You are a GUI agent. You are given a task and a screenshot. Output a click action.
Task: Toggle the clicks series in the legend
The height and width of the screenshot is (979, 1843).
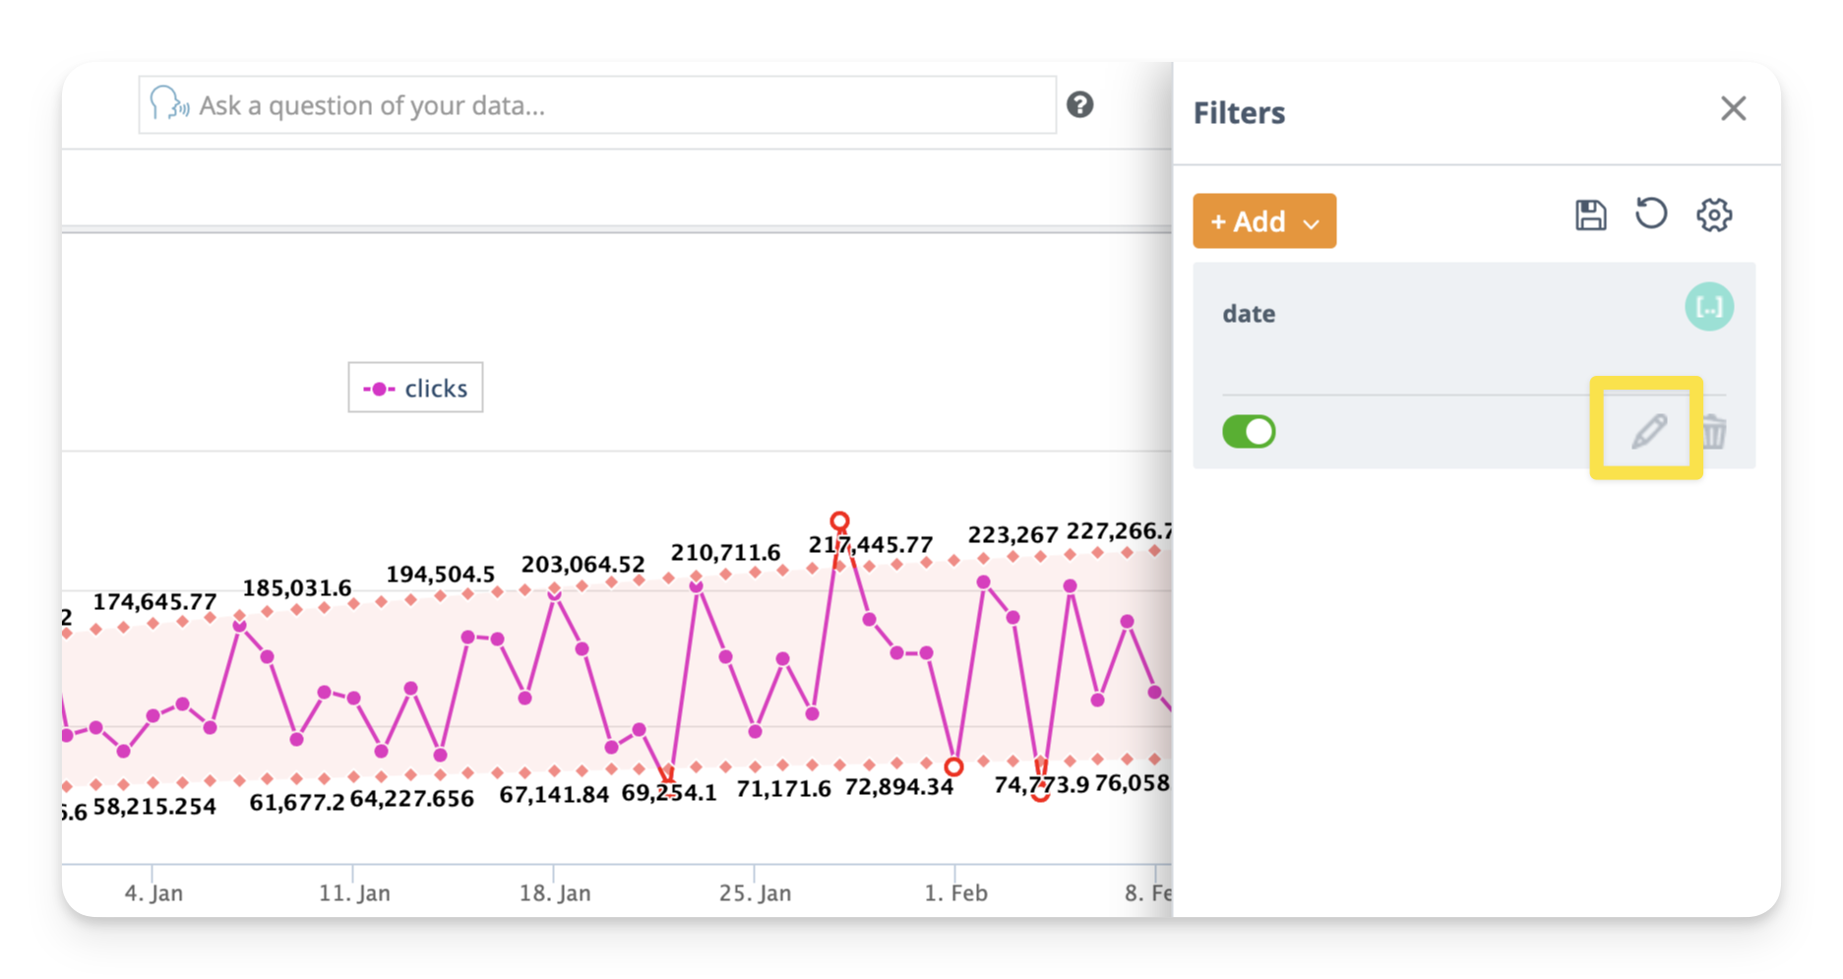click(415, 389)
